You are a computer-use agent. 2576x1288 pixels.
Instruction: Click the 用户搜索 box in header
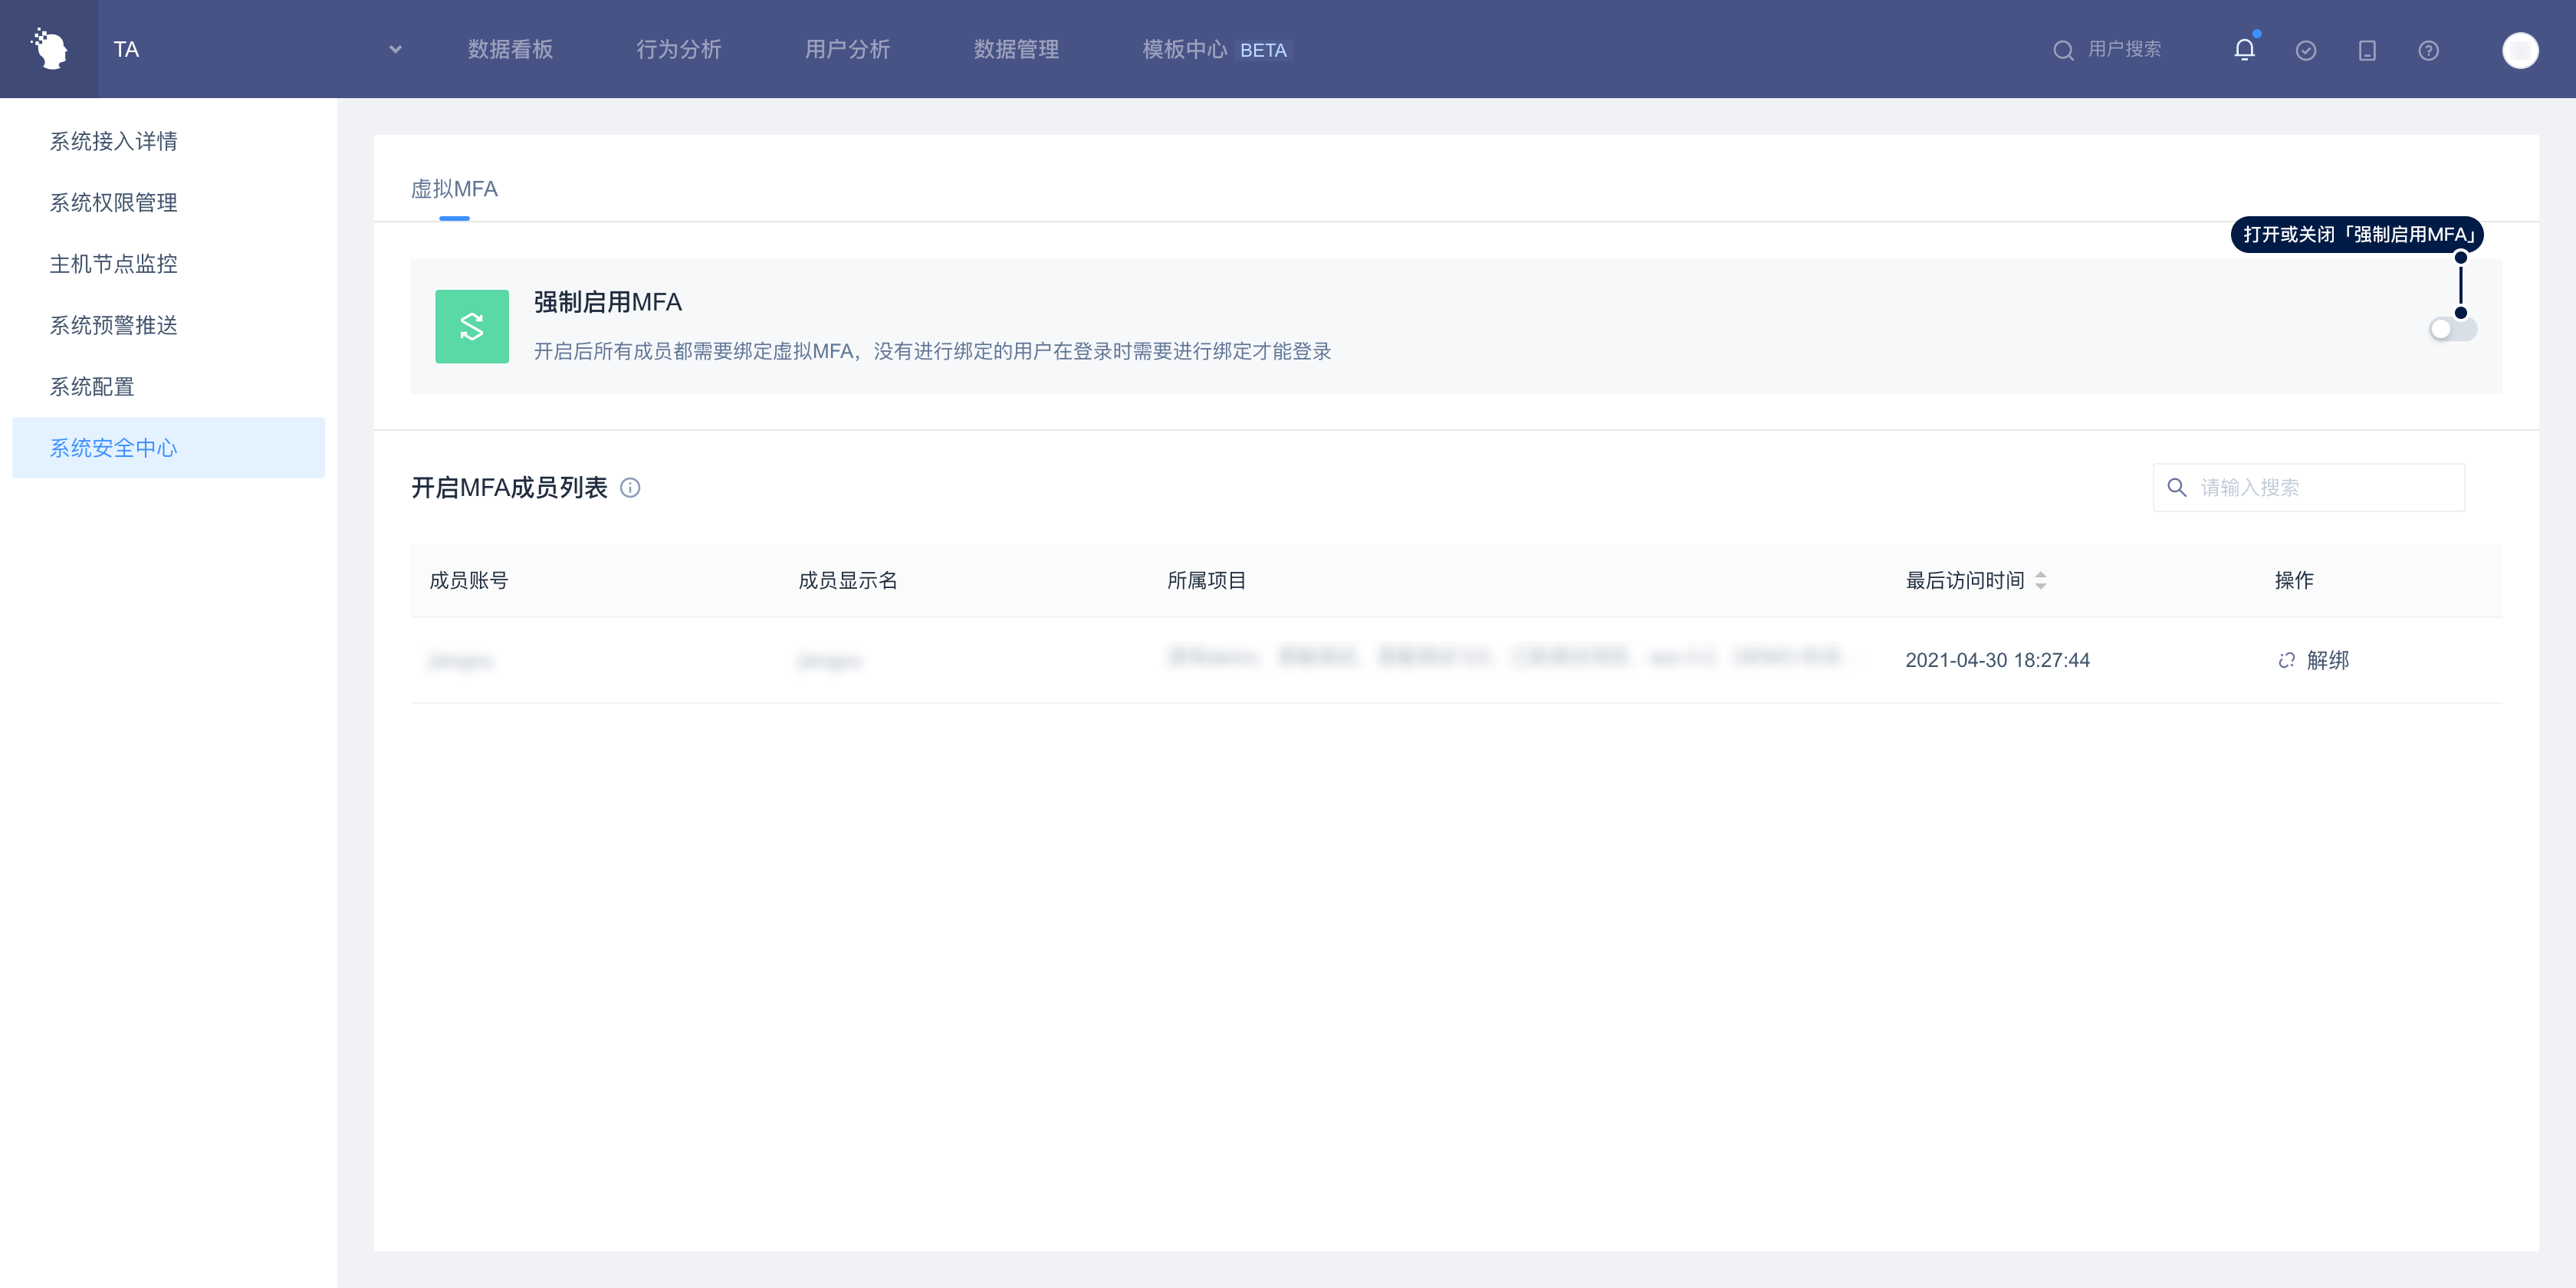(x=2123, y=49)
